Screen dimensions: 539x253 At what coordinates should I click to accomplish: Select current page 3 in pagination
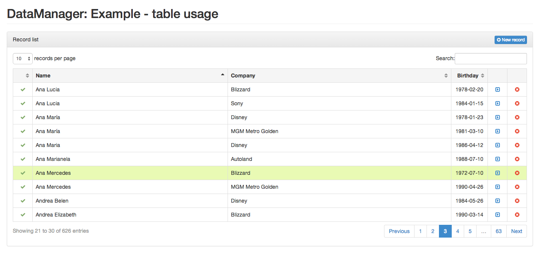click(x=445, y=231)
